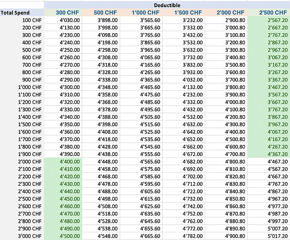Click the Total Spend header cell
This screenshot has width=290, height=240.
22,12
